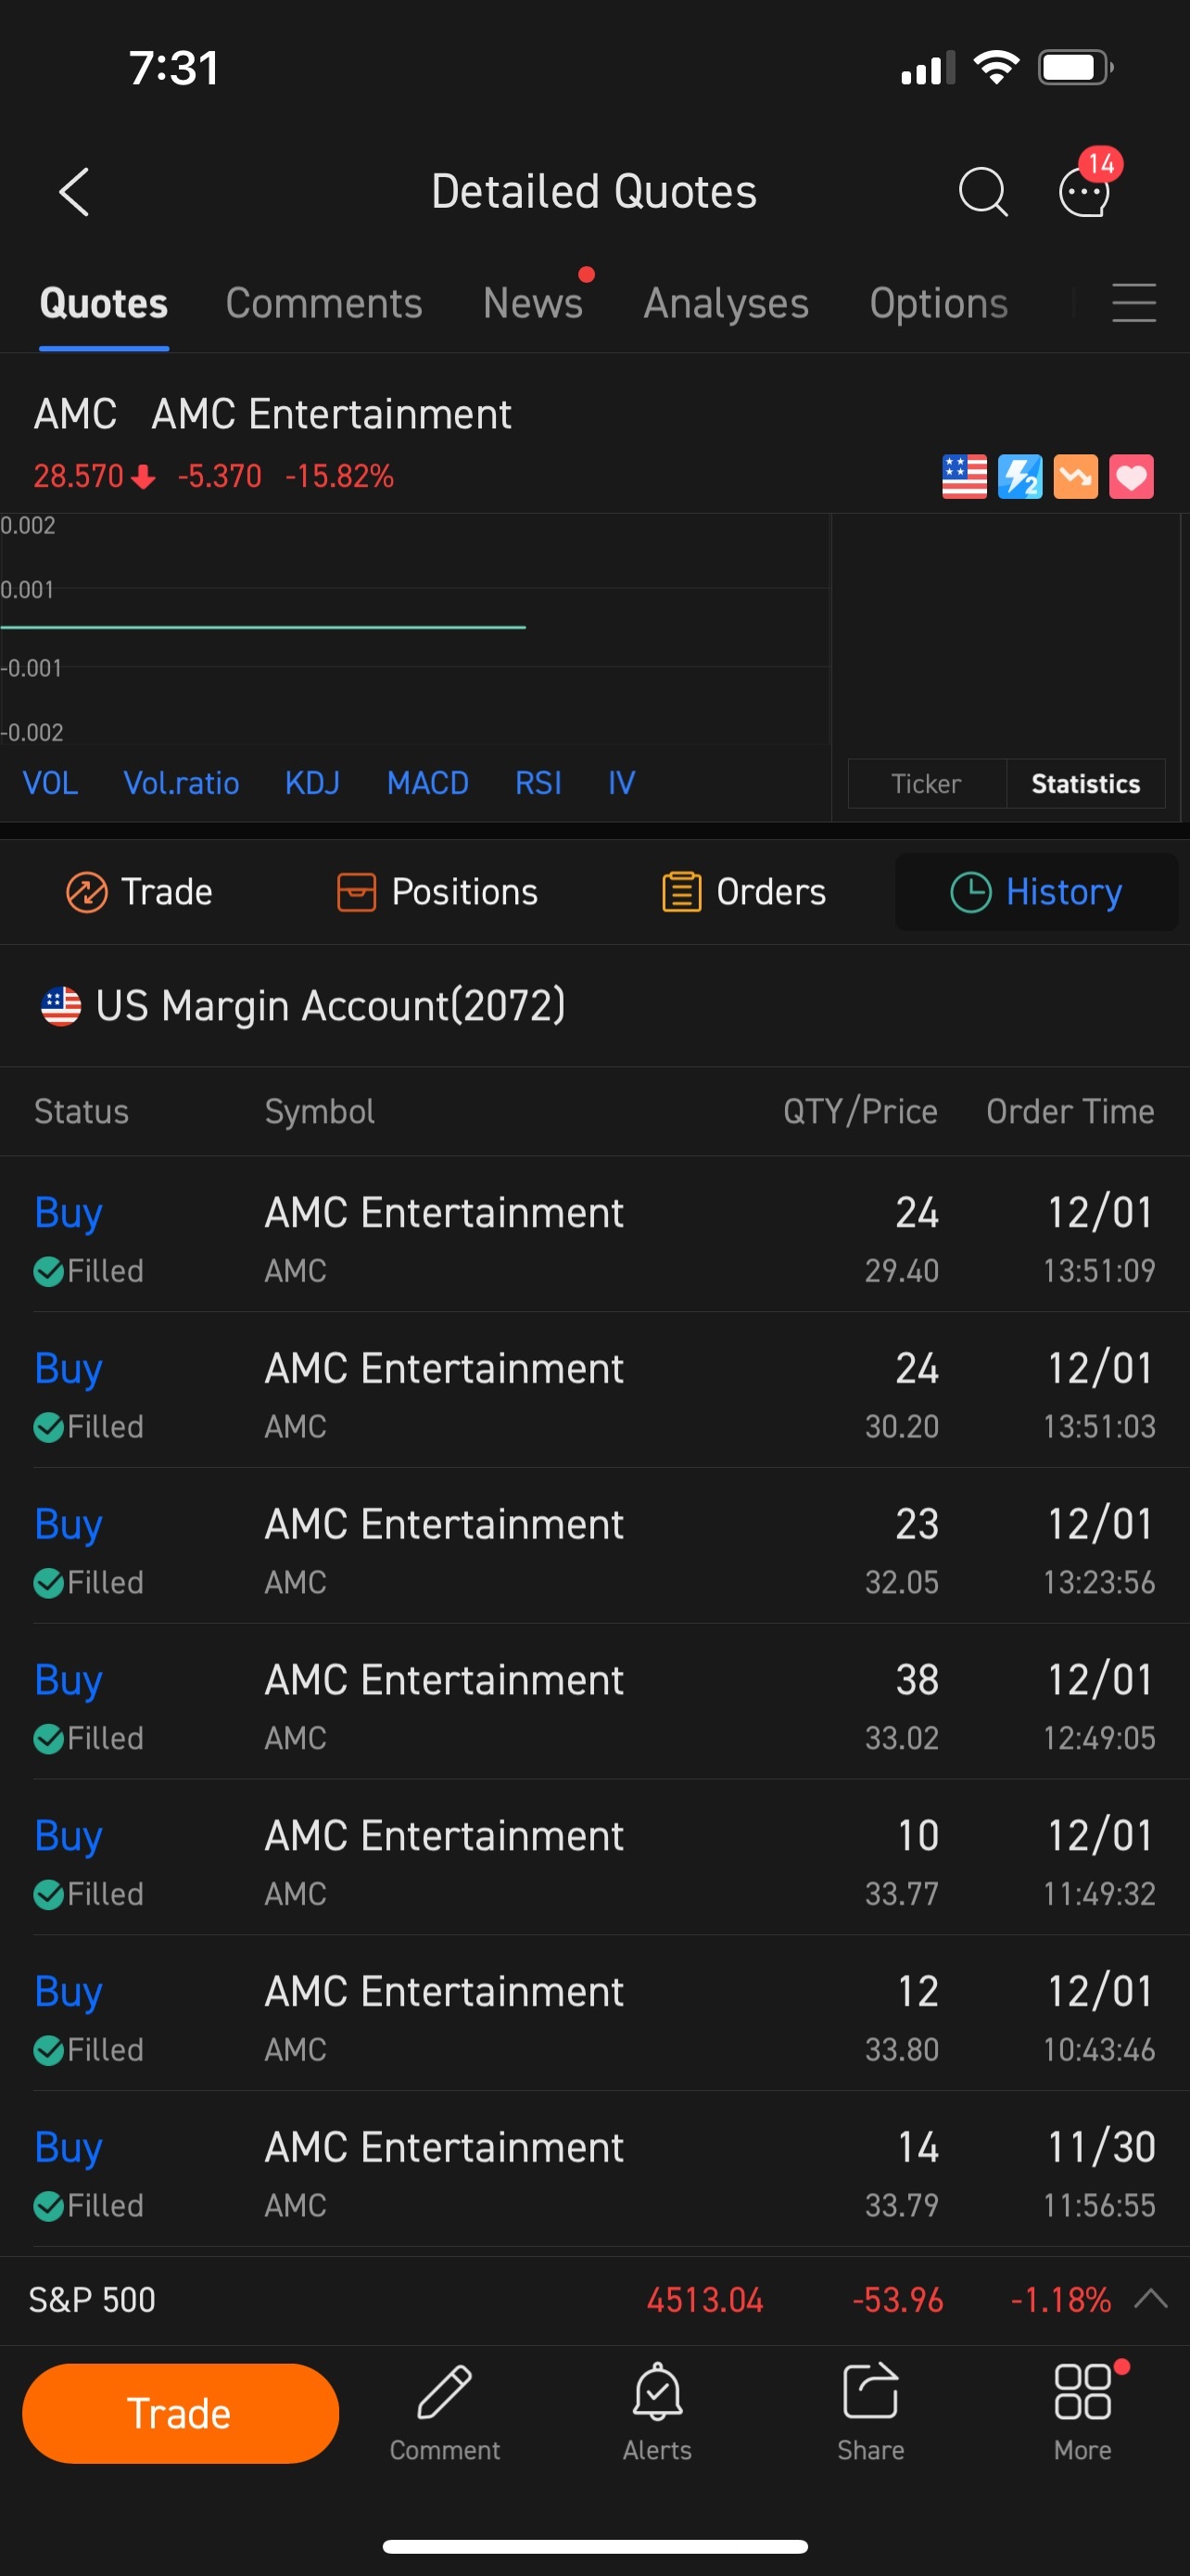
Task: Select the MACD indicator
Action: tap(427, 782)
